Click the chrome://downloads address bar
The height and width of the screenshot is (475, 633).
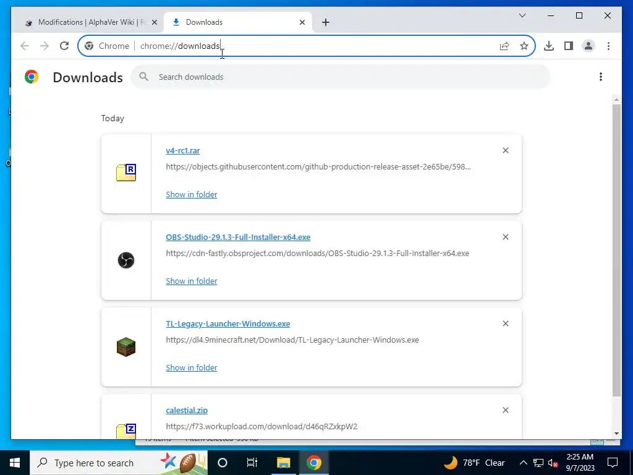pyautogui.click(x=307, y=46)
